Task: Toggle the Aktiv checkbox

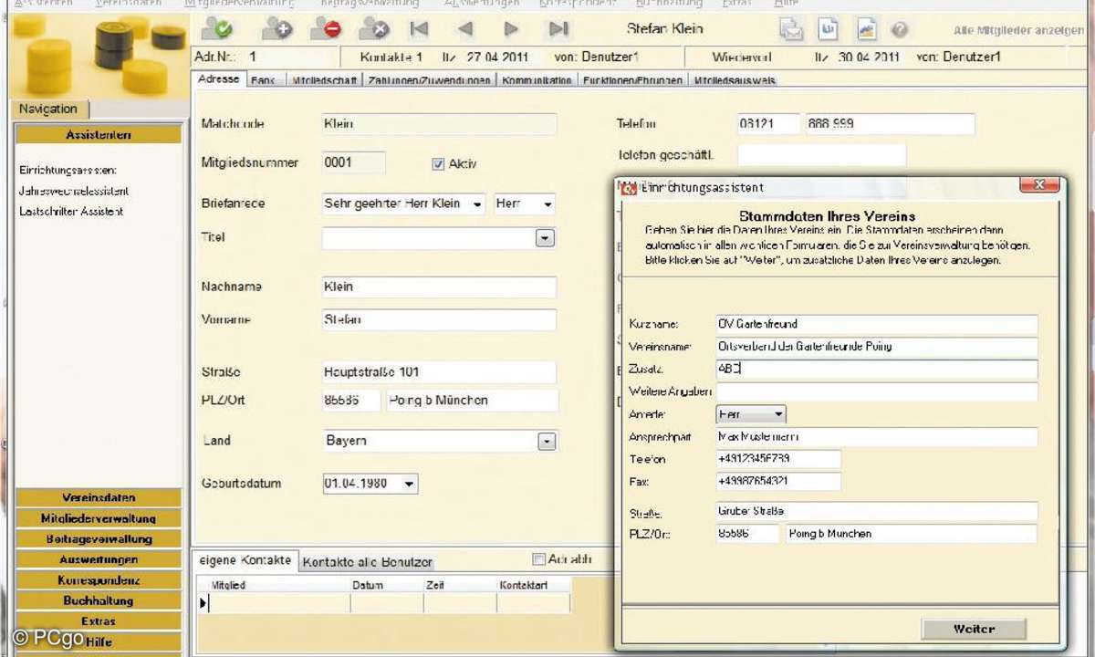Action: [438, 164]
